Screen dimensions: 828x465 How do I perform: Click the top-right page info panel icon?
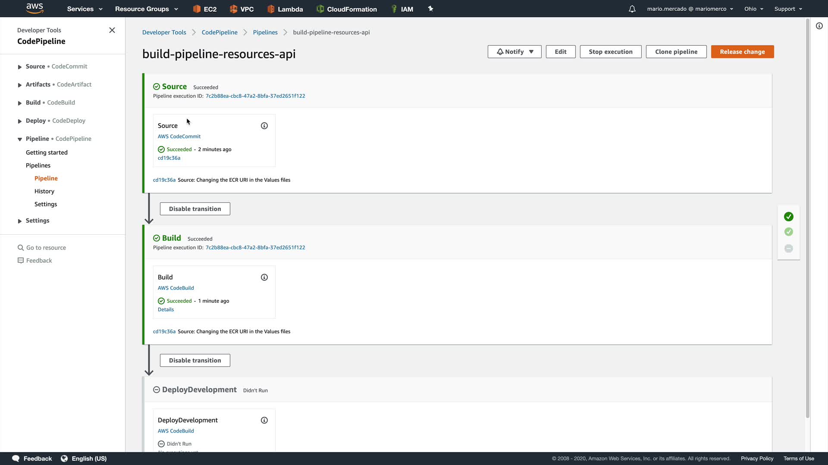[819, 26]
